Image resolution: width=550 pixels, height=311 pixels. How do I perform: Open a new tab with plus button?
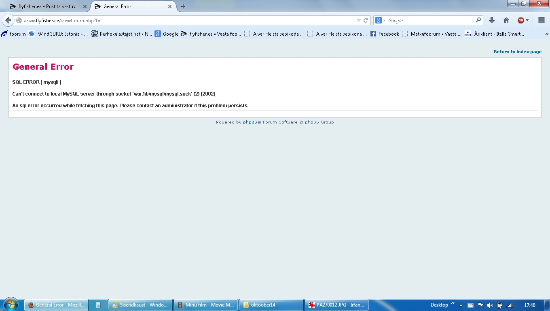click(x=183, y=6)
